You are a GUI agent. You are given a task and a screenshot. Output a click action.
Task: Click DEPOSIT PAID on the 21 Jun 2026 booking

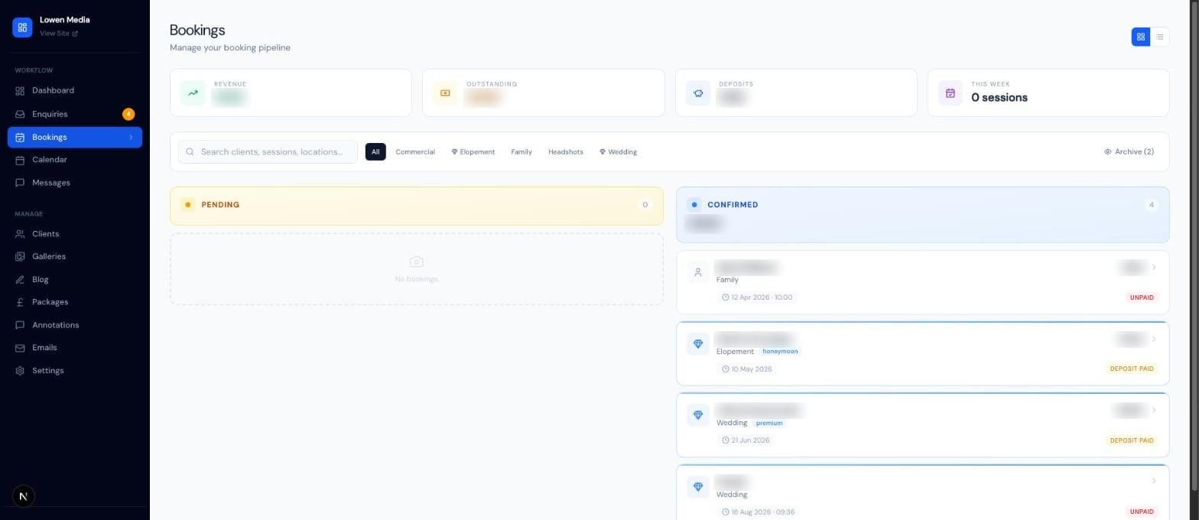point(1132,440)
